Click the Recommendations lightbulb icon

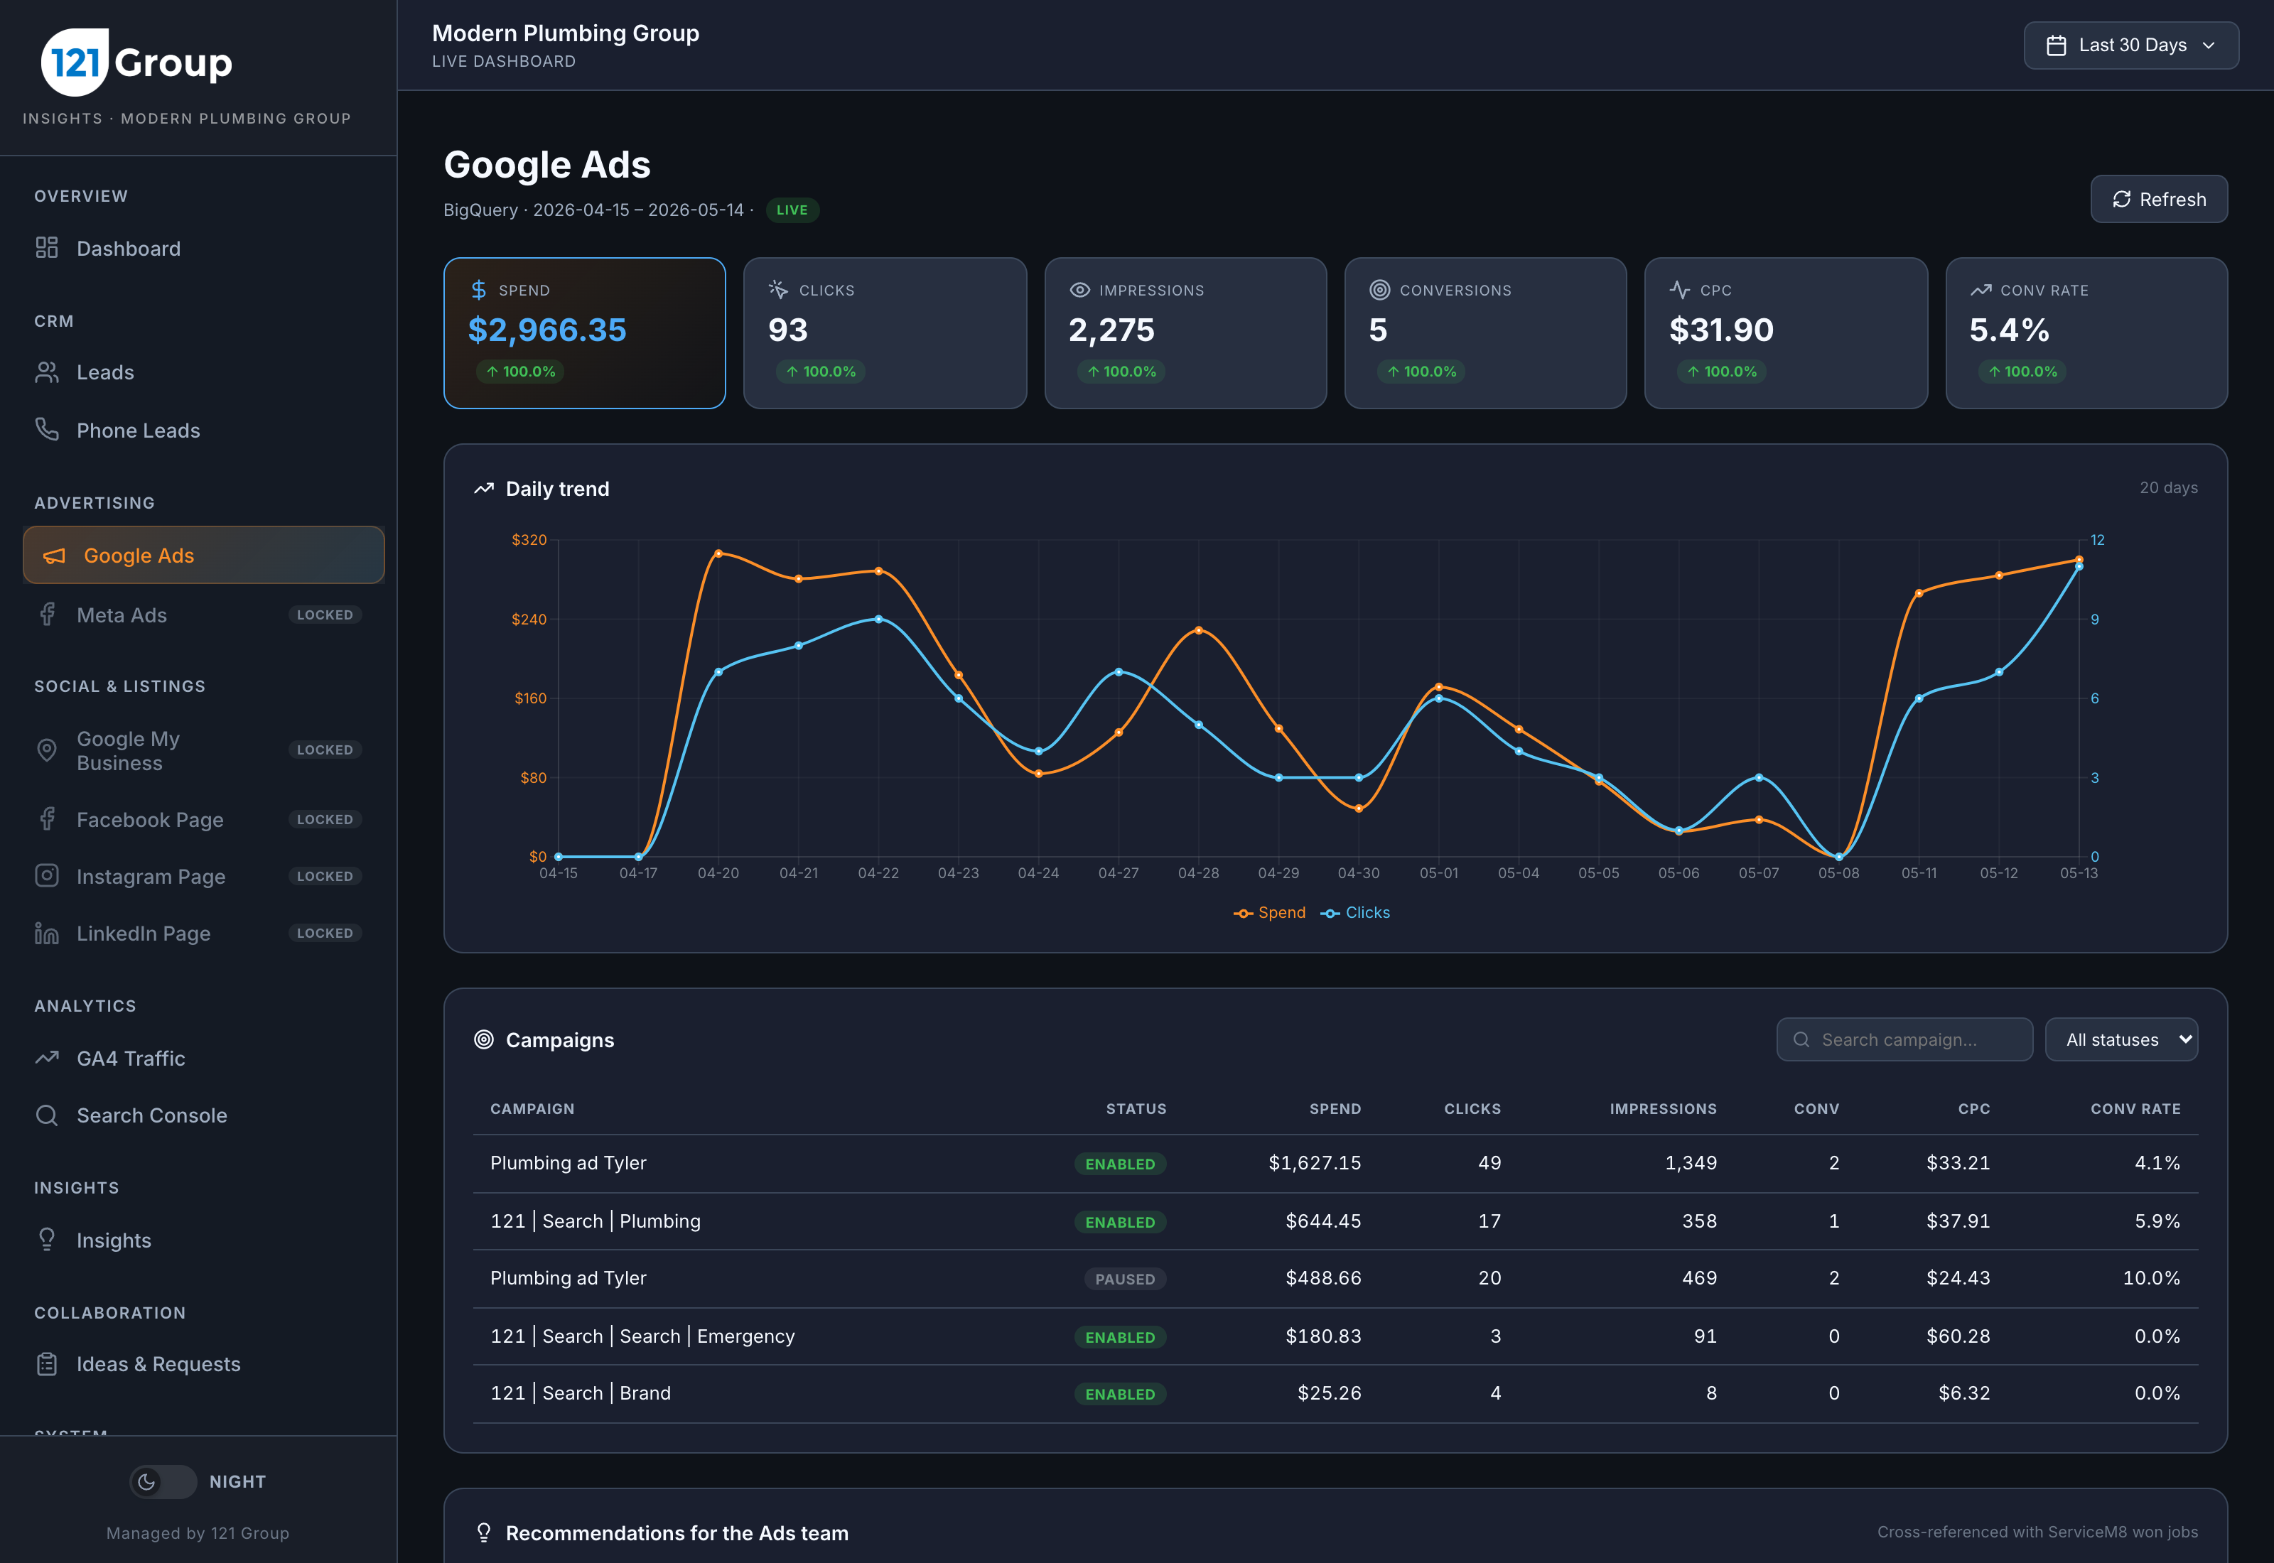point(484,1532)
